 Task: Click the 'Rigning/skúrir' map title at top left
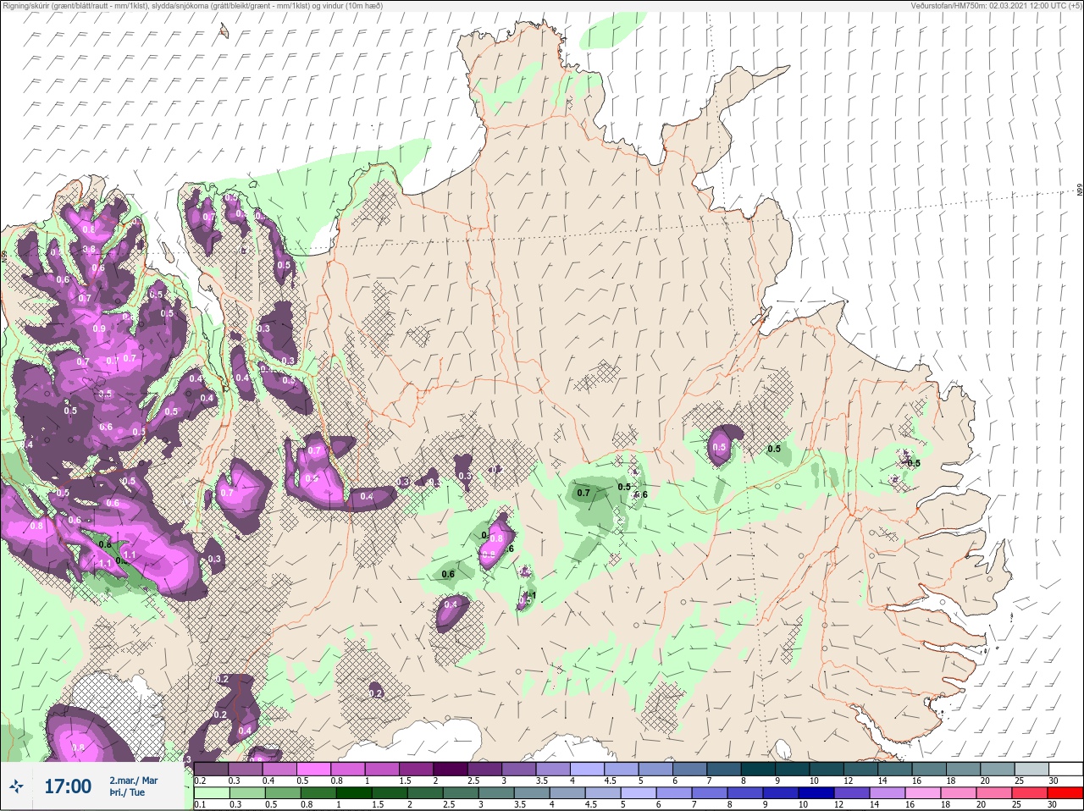(193, 6)
